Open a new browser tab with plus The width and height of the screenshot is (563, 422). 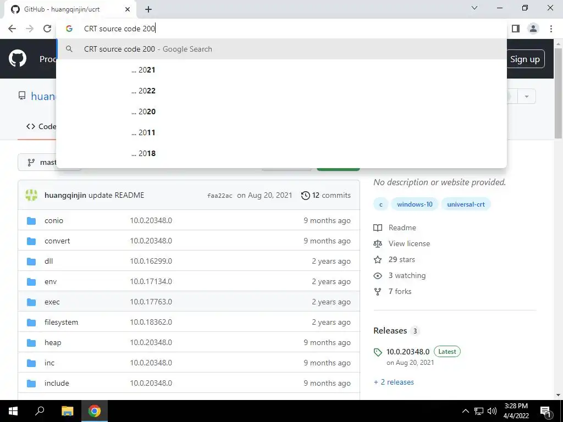click(148, 9)
